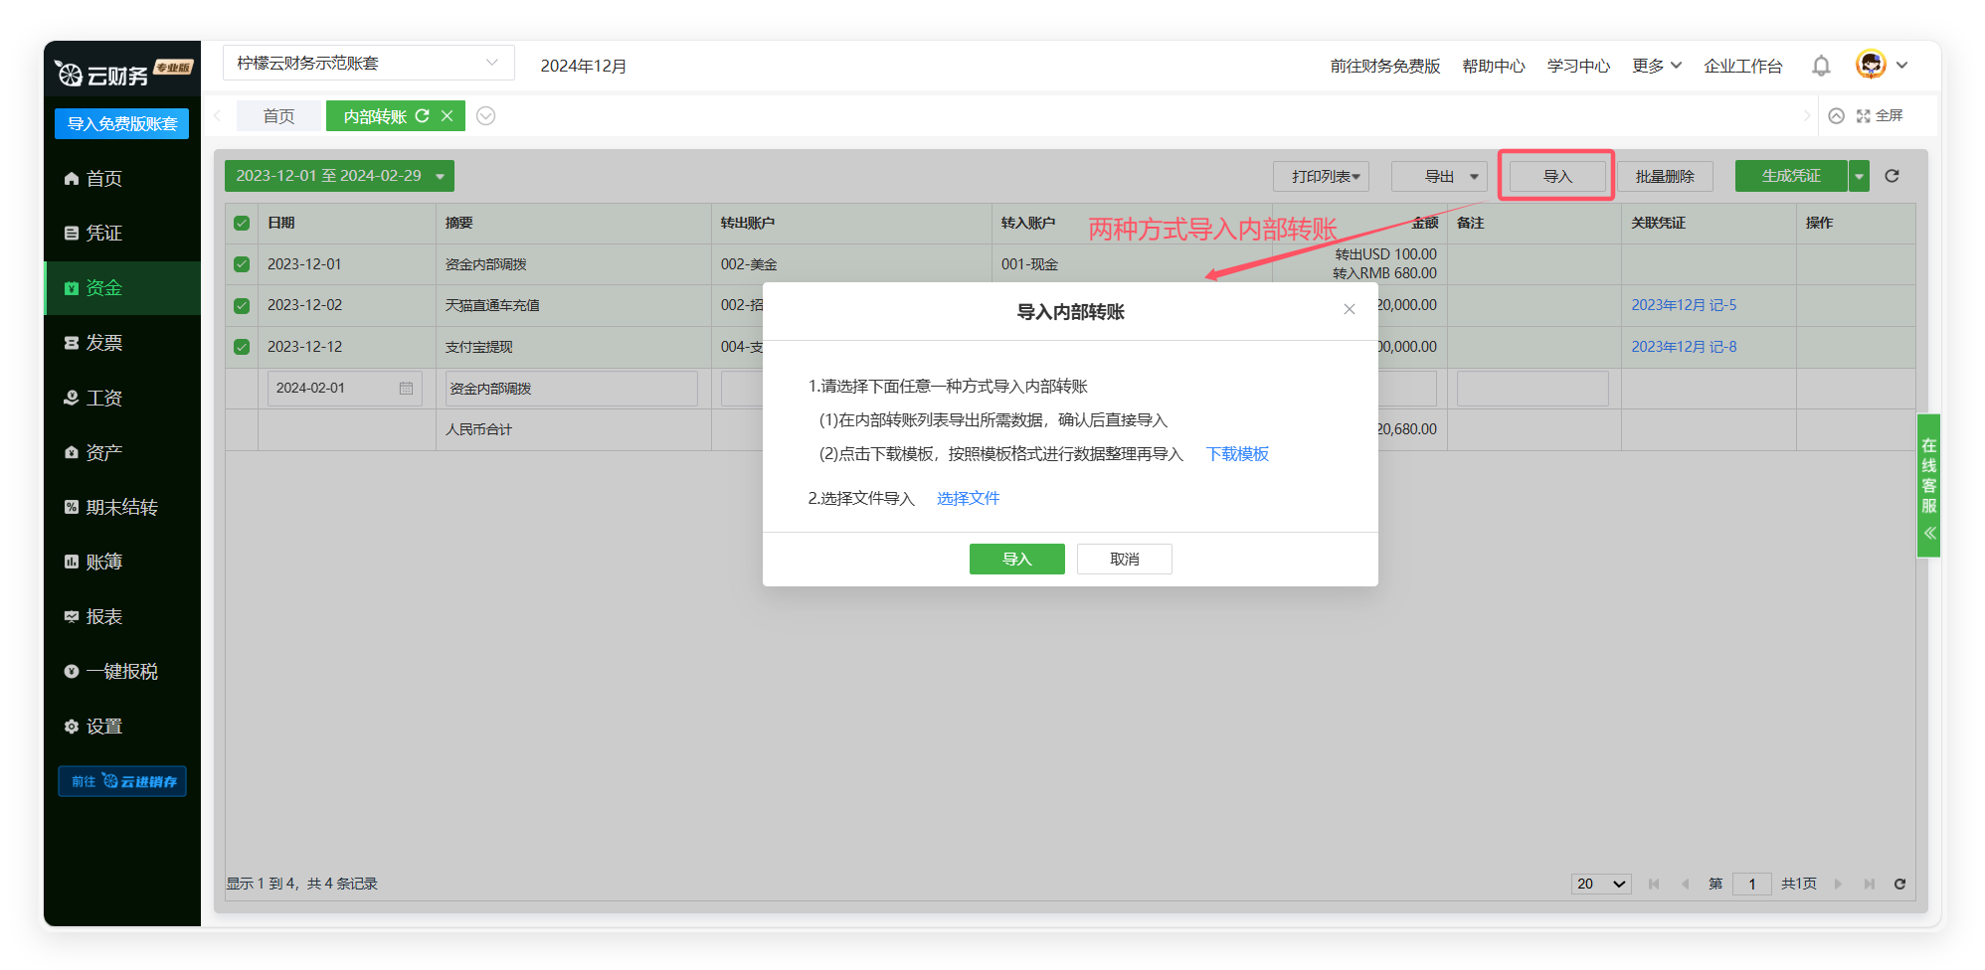Image resolution: width=1985 pixels, height=970 pixels.
Task: Click the 摘要 input field with 资金内部调拨
Action: click(x=571, y=389)
